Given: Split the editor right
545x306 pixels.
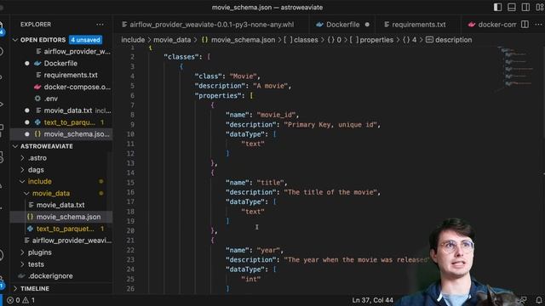Looking at the screenshot, I should click(525, 25).
